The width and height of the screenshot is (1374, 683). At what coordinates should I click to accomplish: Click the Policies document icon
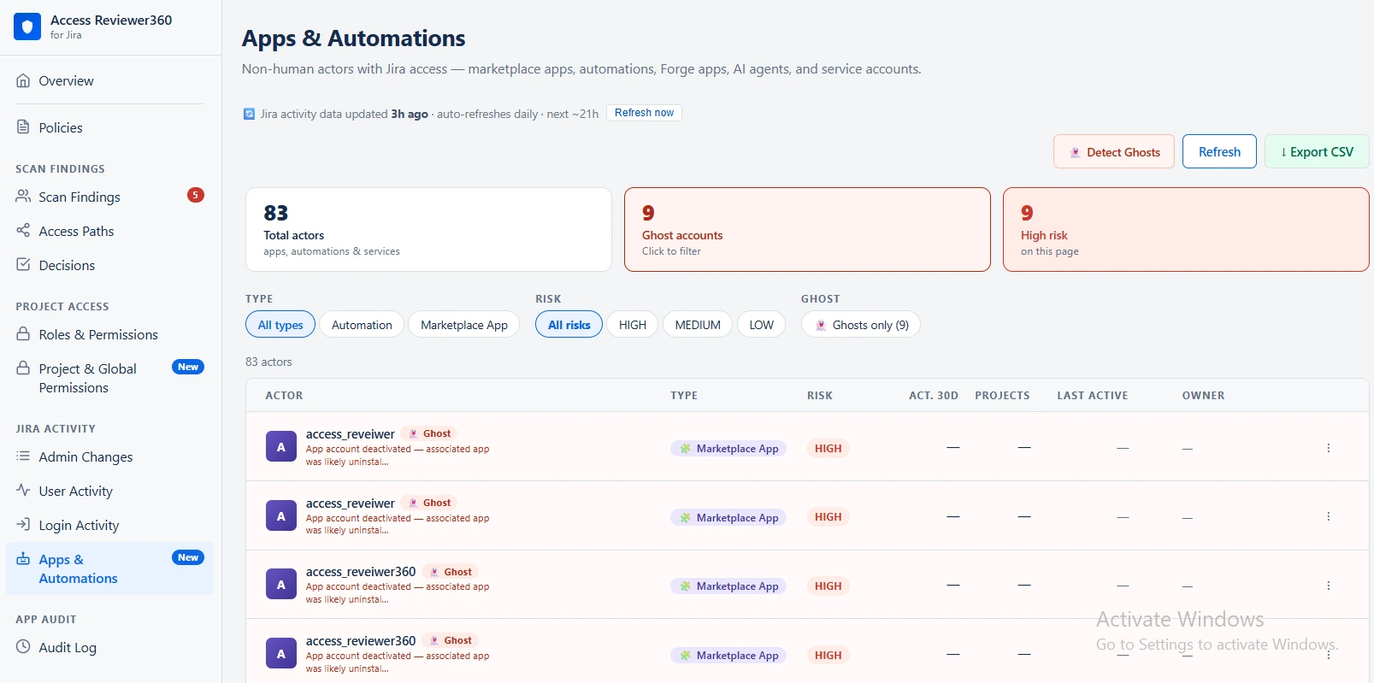click(23, 127)
